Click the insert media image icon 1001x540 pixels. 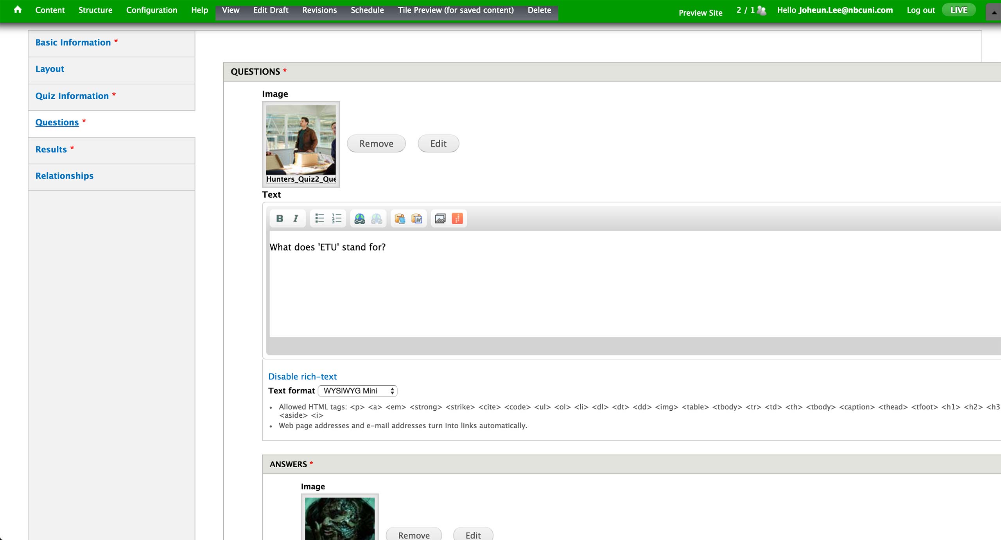(440, 218)
